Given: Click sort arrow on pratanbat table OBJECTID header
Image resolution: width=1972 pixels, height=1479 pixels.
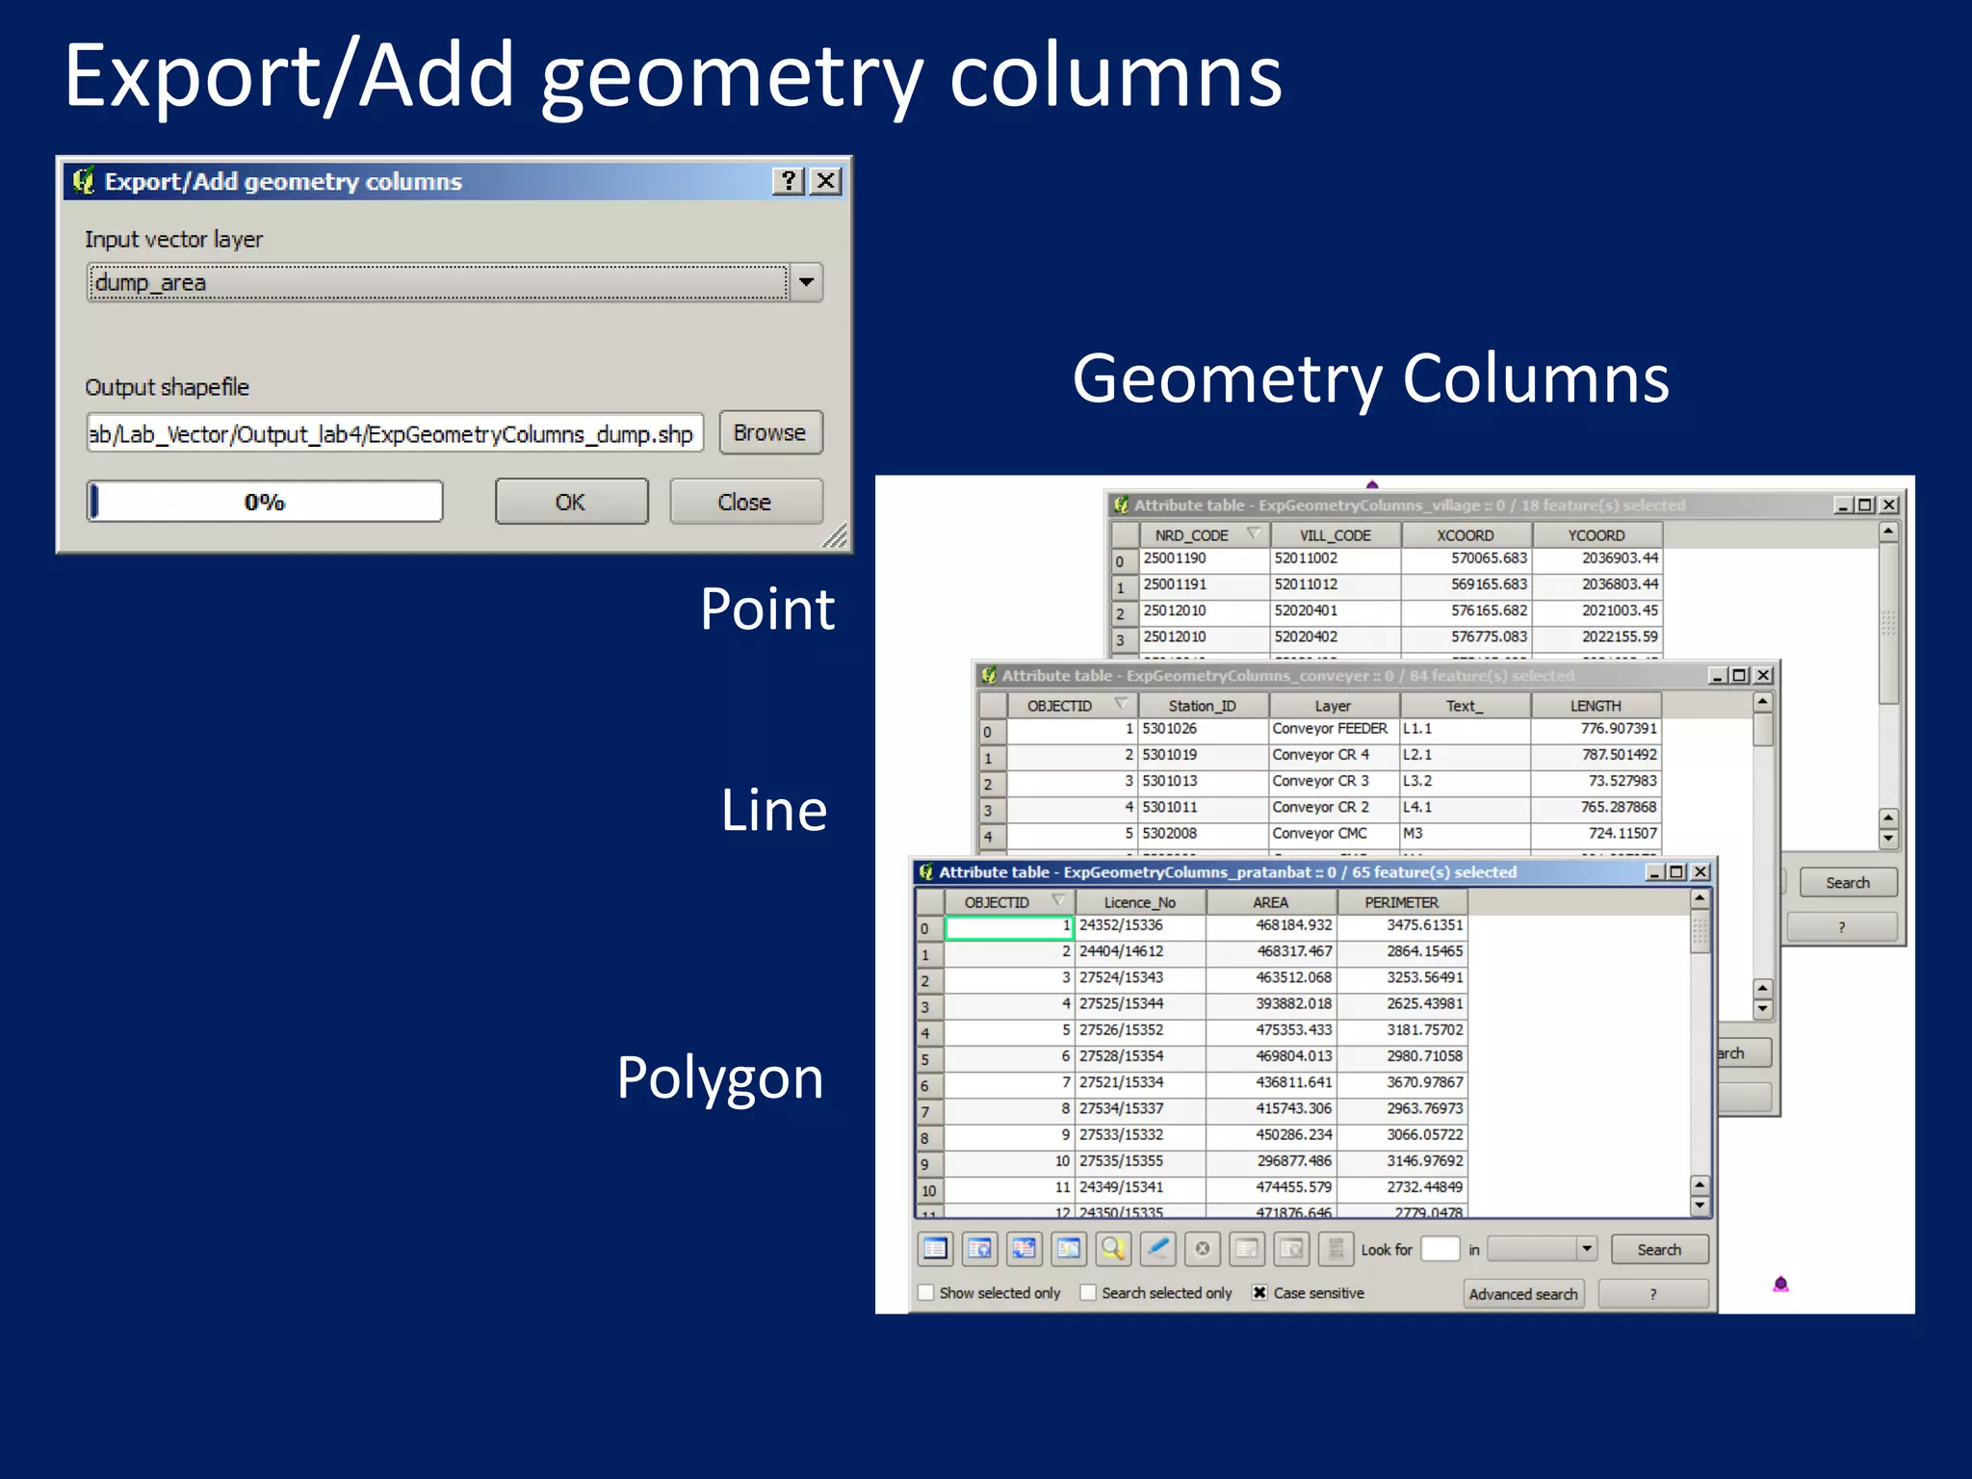Looking at the screenshot, I should coord(1058,900).
